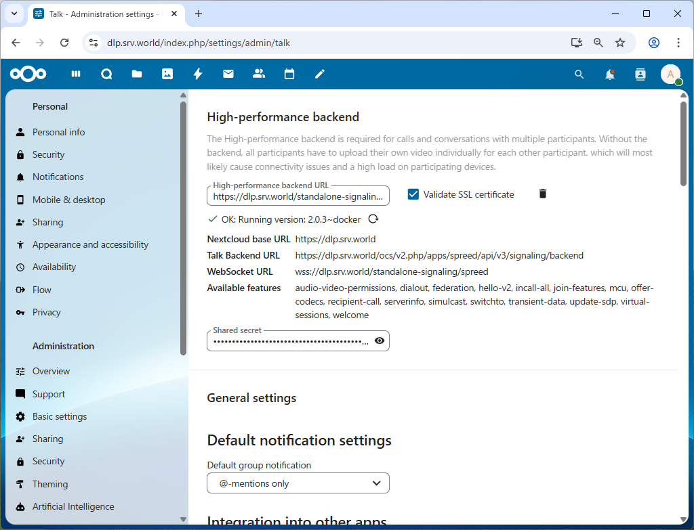Open the Calendar app icon
The image size is (694, 530).
[289, 74]
